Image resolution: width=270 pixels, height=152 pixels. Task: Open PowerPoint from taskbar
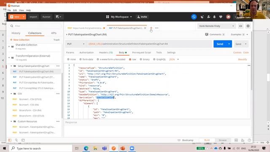point(123,148)
